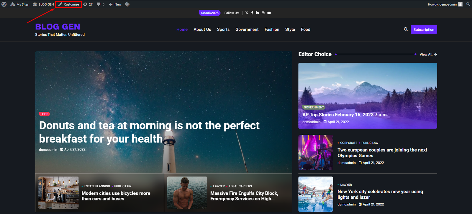
Task: Click the WordPress logo in admin bar
Action: (x=4, y=4)
